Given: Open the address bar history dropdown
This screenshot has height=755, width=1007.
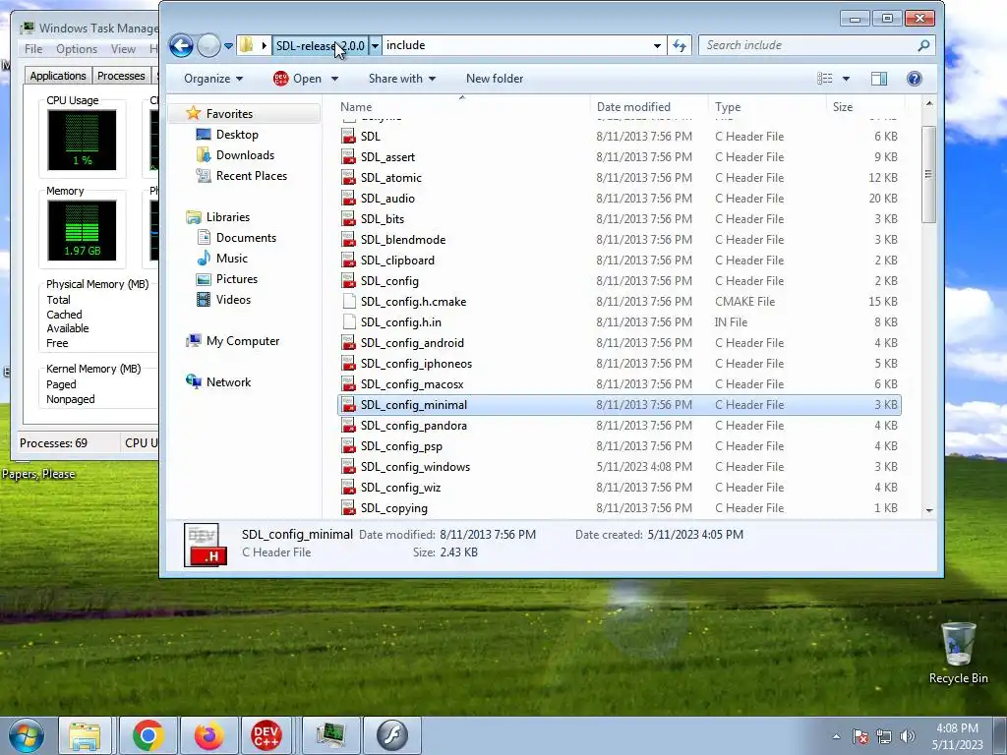Looking at the screenshot, I should [657, 45].
